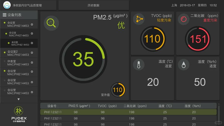The height and width of the screenshot is (126, 224).
Task: Switch to the 历史数据 tab
Action: (93, 5)
